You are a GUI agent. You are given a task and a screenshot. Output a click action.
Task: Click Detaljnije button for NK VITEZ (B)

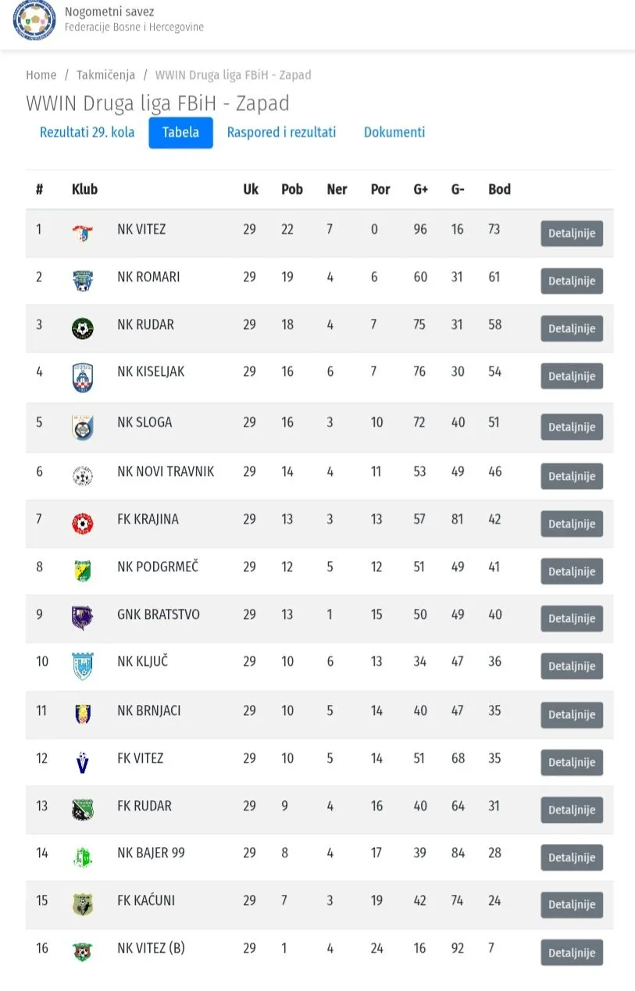tap(572, 953)
